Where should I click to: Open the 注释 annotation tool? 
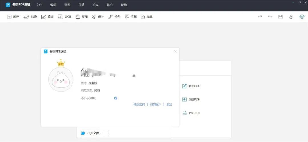point(131,17)
